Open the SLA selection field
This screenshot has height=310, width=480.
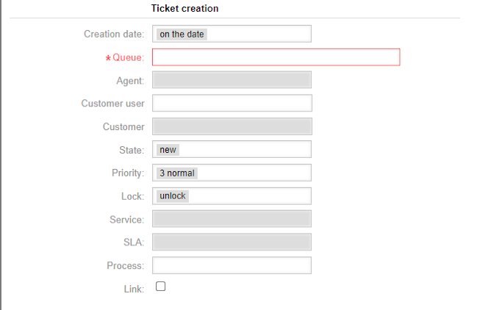[232, 242]
